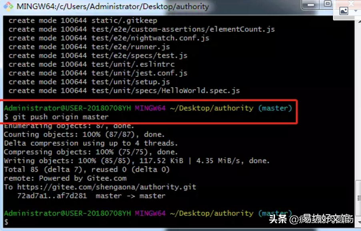361x231 pixels.
Task: Click '72ad7a1..af7d281 master -> master' line
Action: coord(91,195)
